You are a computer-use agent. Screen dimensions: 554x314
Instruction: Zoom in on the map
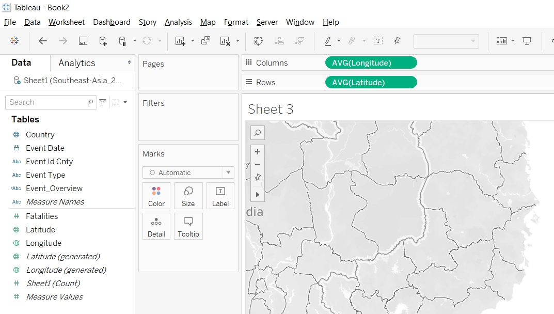click(x=258, y=152)
